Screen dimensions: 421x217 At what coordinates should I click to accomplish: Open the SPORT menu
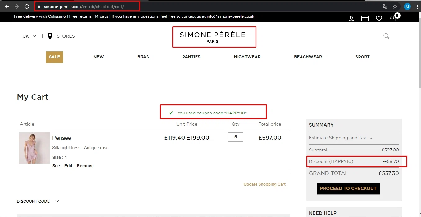(x=363, y=57)
